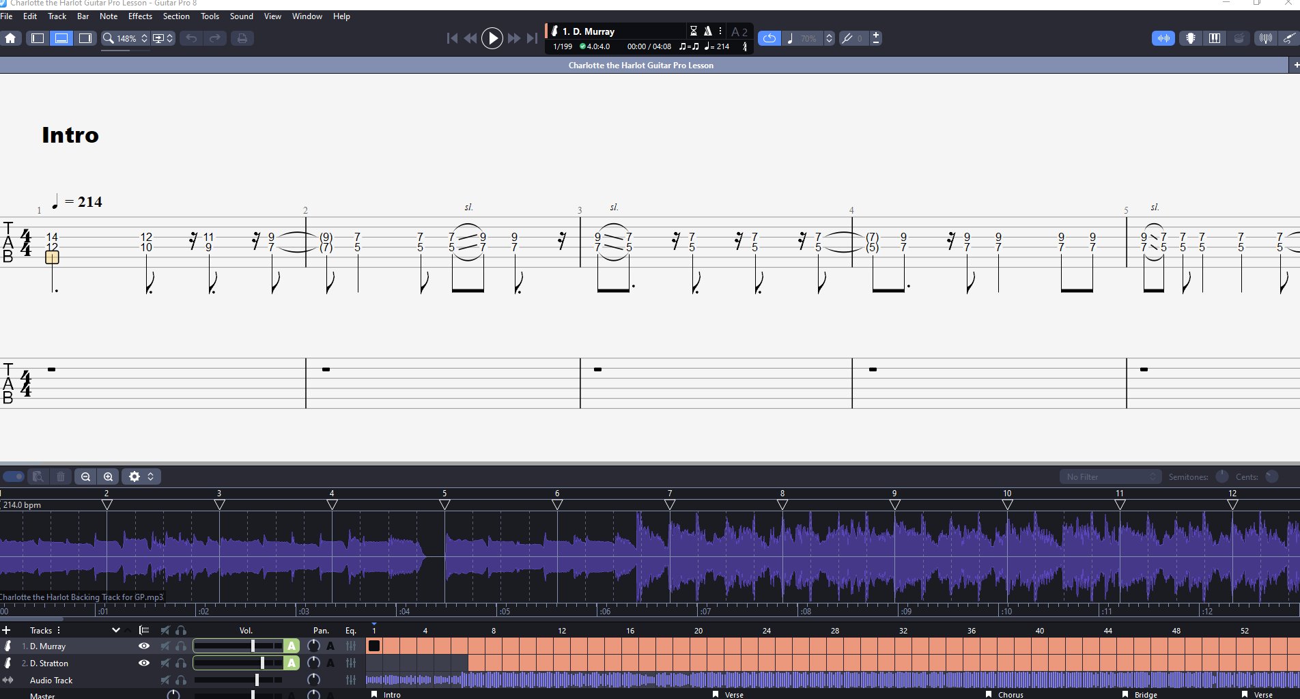
Task: Click the plus/minus tonality stepper
Action: point(876,38)
